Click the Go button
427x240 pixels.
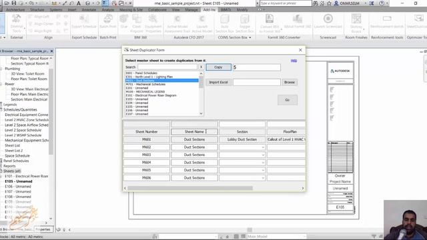coord(288,100)
